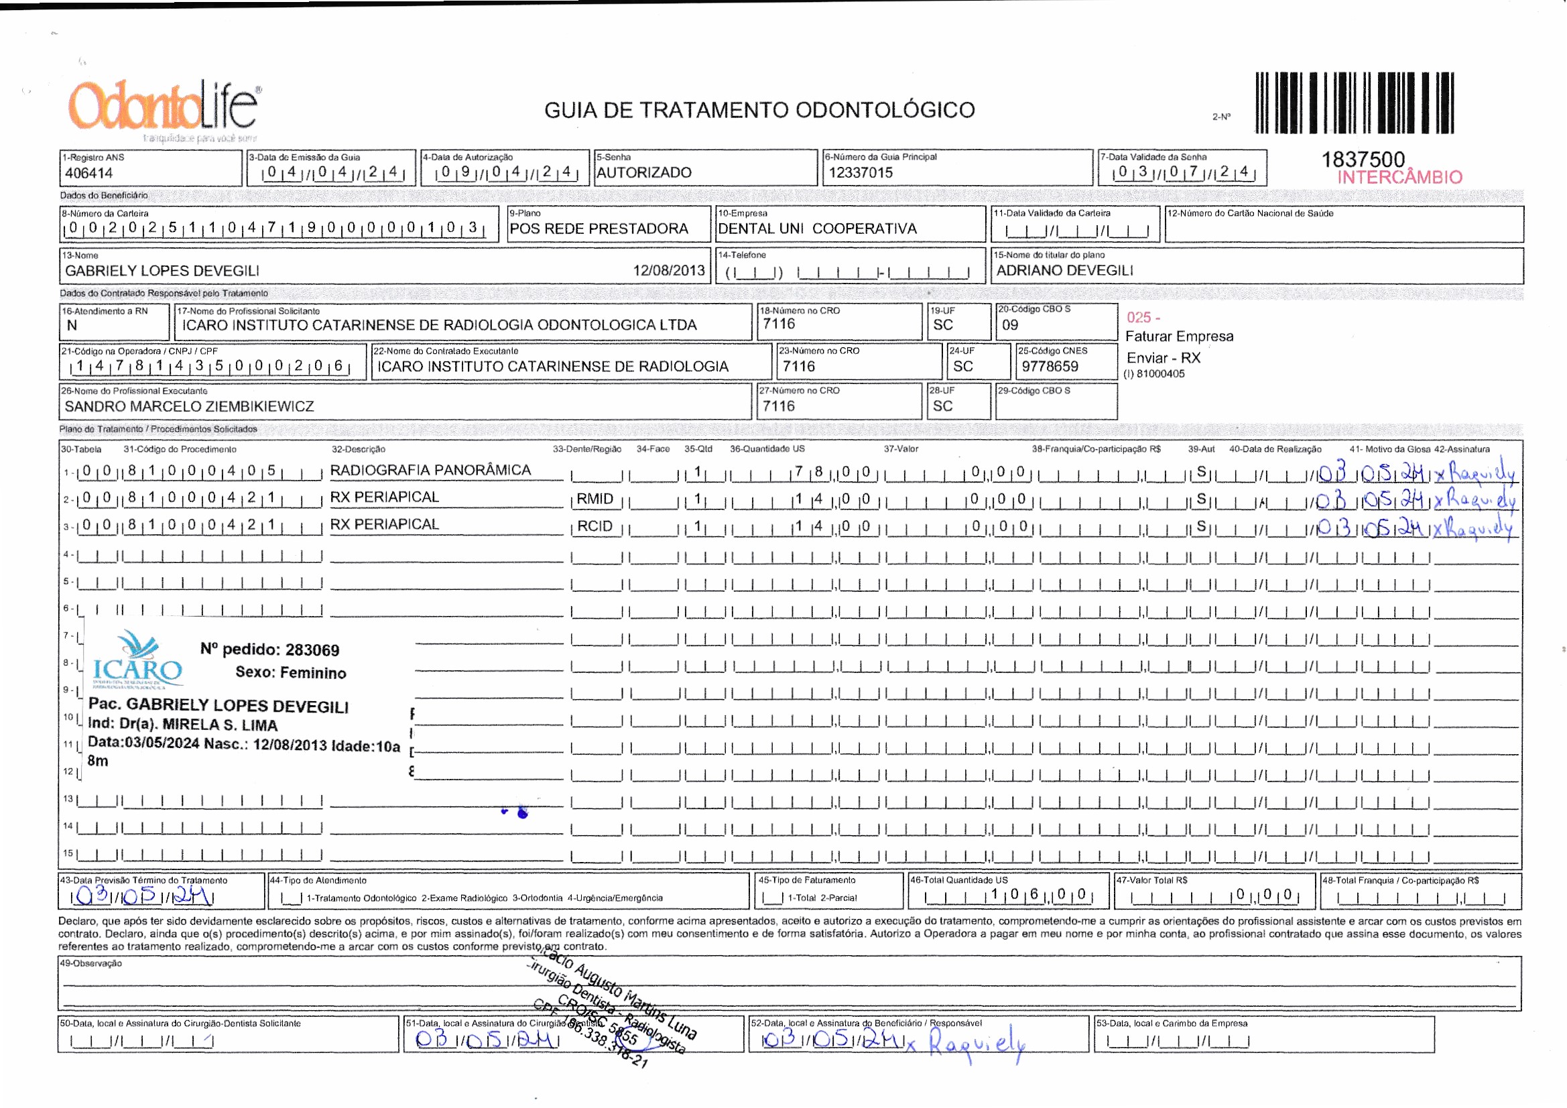Click Nº pedido 283069 on ICARO sticker
Image resolution: width=1567 pixels, height=1108 pixels.
tap(269, 650)
